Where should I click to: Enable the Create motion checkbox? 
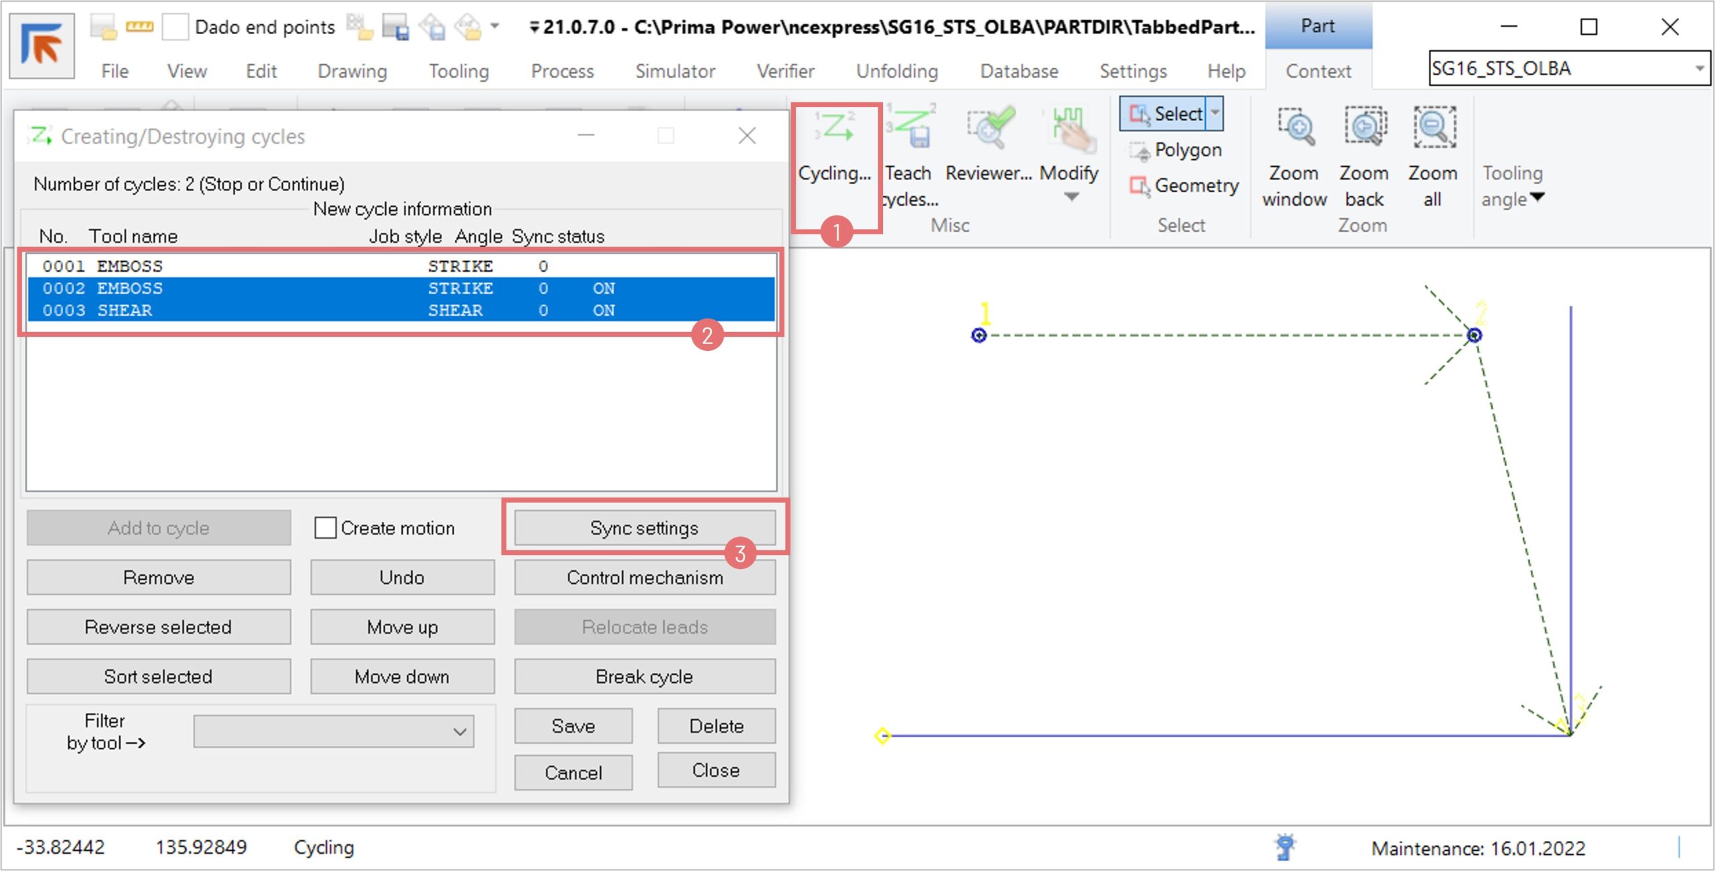point(326,528)
